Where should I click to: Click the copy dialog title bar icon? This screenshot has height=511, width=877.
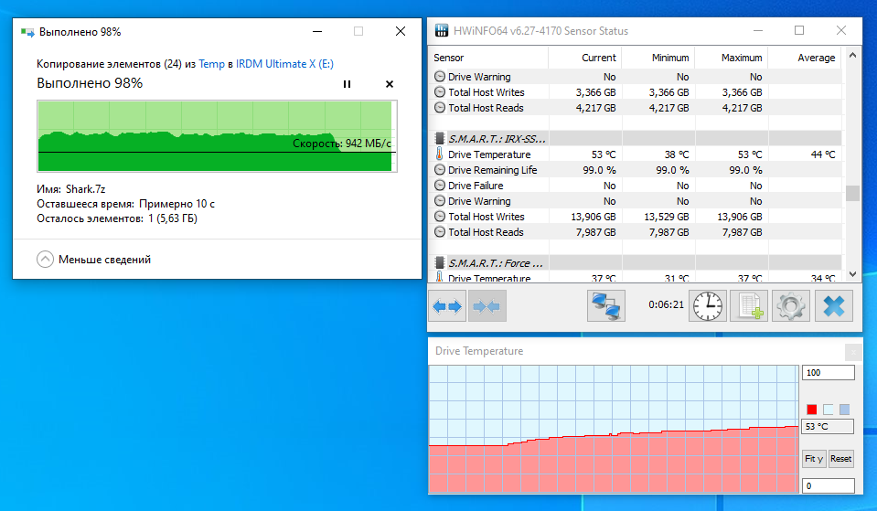[x=27, y=32]
